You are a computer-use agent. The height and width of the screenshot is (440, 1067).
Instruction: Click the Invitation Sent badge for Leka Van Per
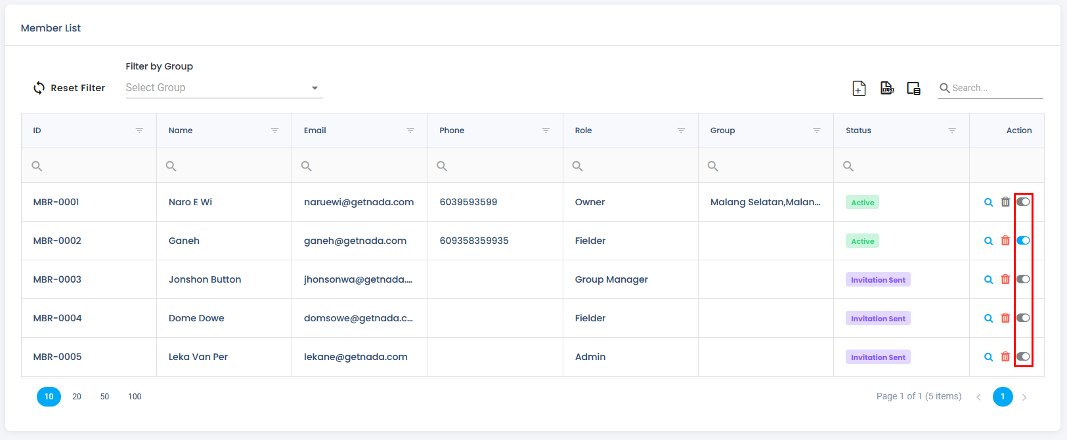click(x=878, y=357)
